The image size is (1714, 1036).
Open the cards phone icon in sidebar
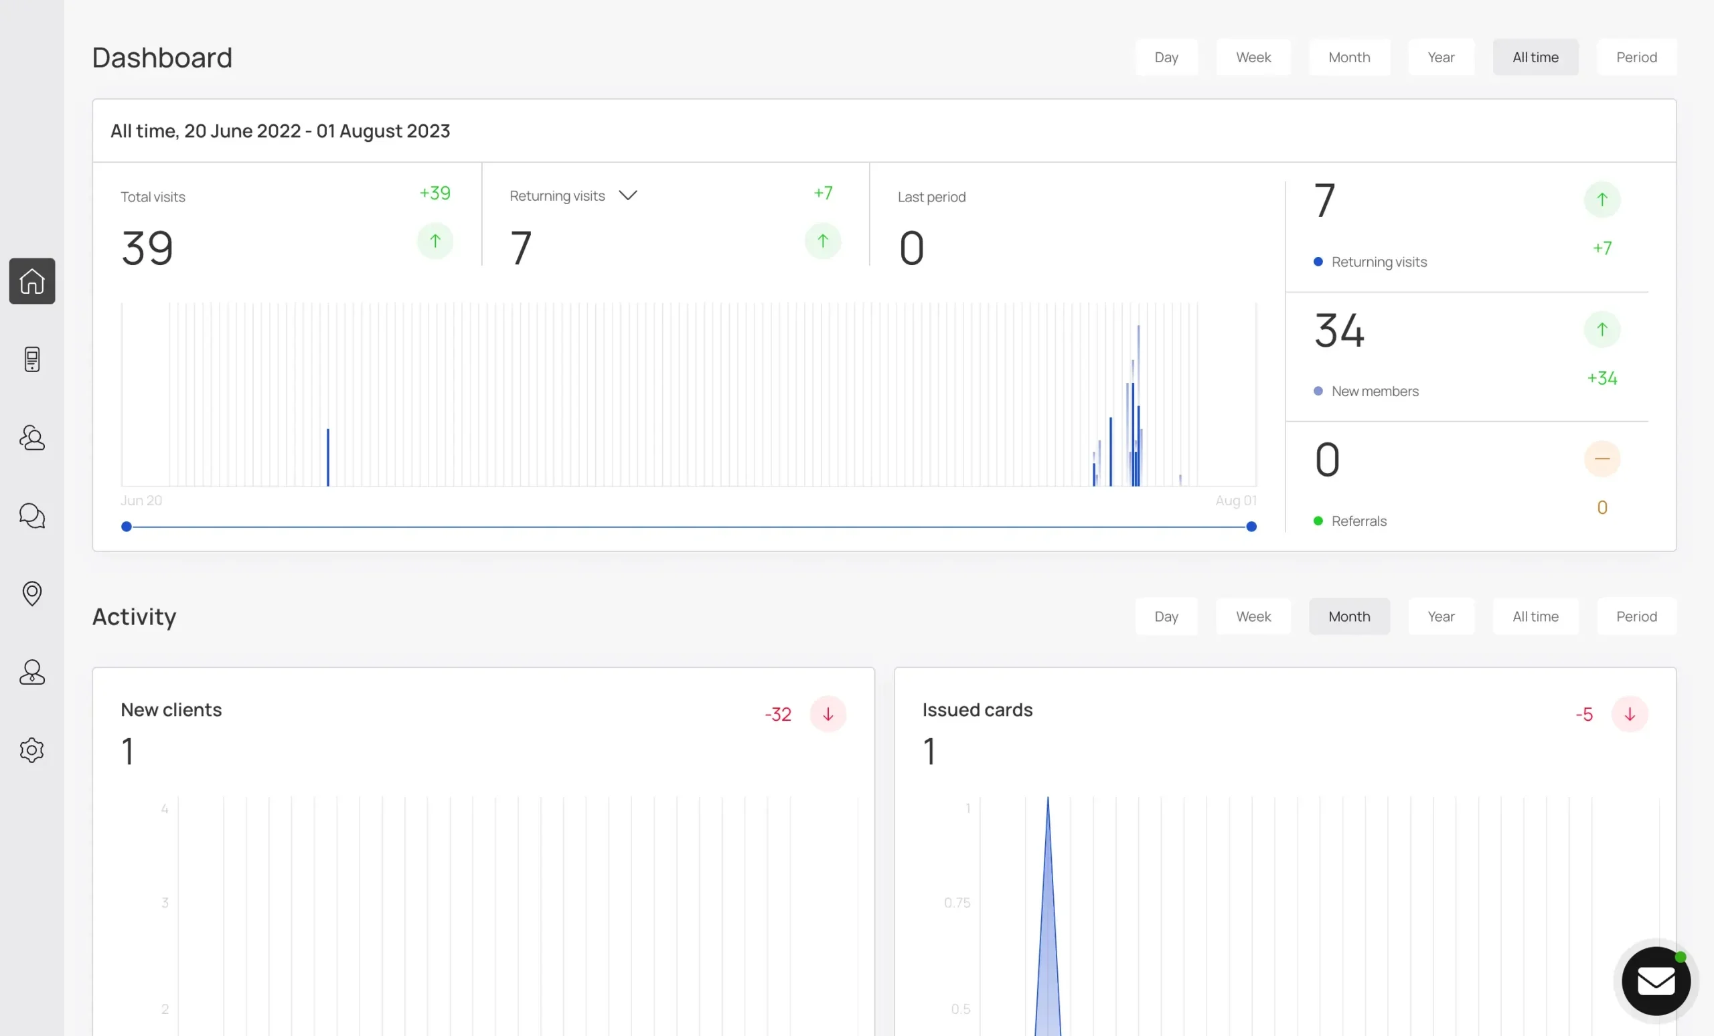point(32,359)
